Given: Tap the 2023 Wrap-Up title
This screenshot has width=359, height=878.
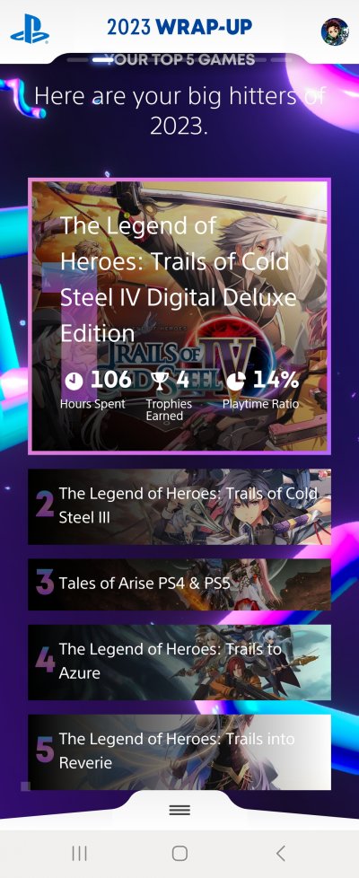Looking at the screenshot, I should (x=179, y=26).
